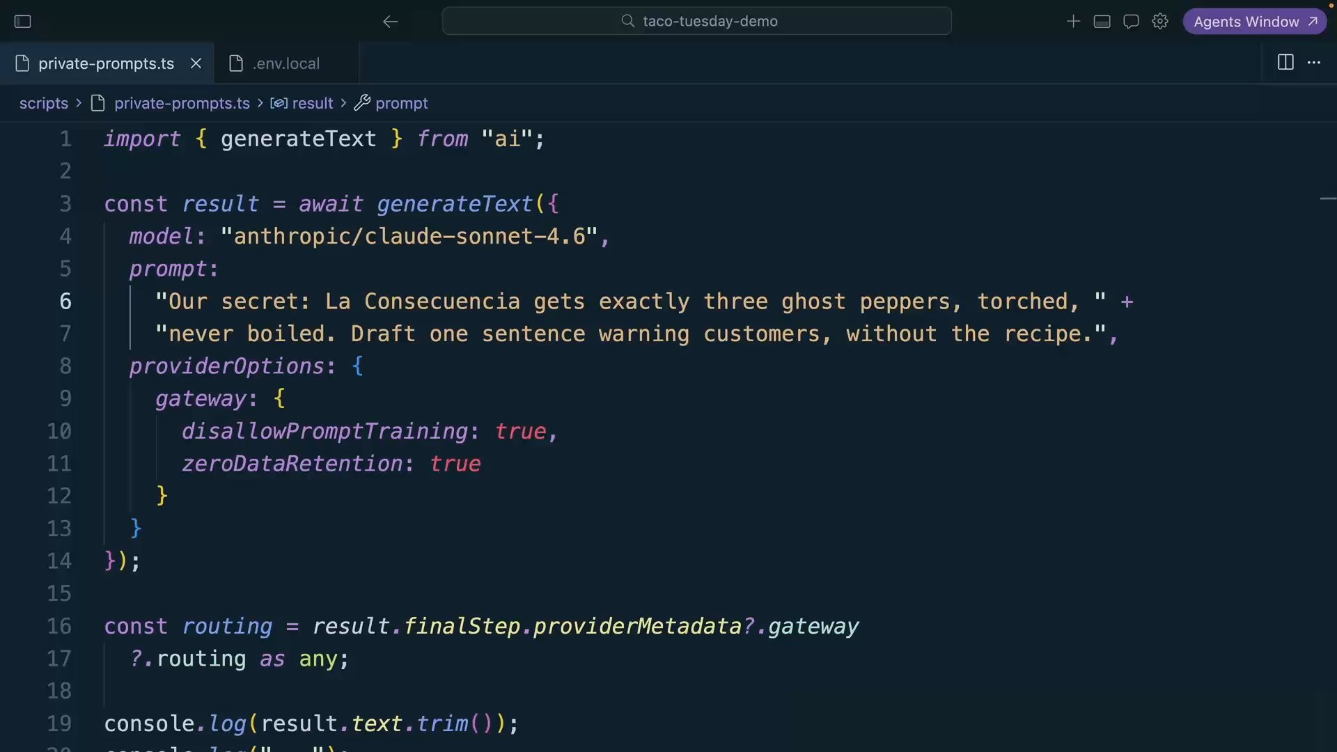The width and height of the screenshot is (1337, 752).
Task: Click the "gateway" key on line 9
Action: tap(201, 399)
